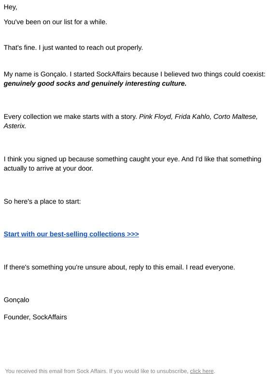Click the sentence 'That's fine. I just wanted'
Screen dimensions: 280x374
click(x=73, y=48)
